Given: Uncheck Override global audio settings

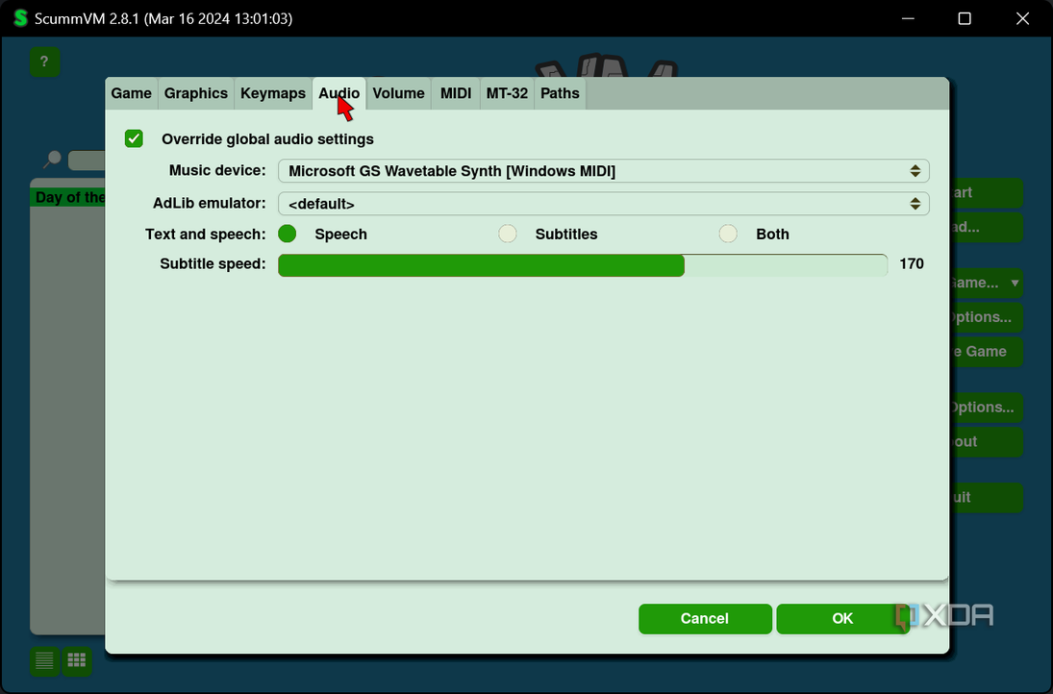Looking at the screenshot, I should pyautogui.click(x=134, y=139).
